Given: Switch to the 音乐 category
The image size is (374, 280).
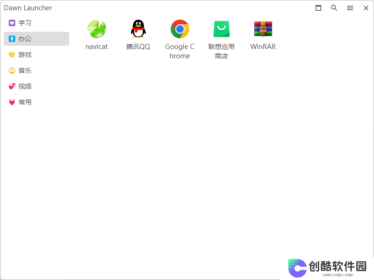Looking at the screenshot, I should [36, 70].
